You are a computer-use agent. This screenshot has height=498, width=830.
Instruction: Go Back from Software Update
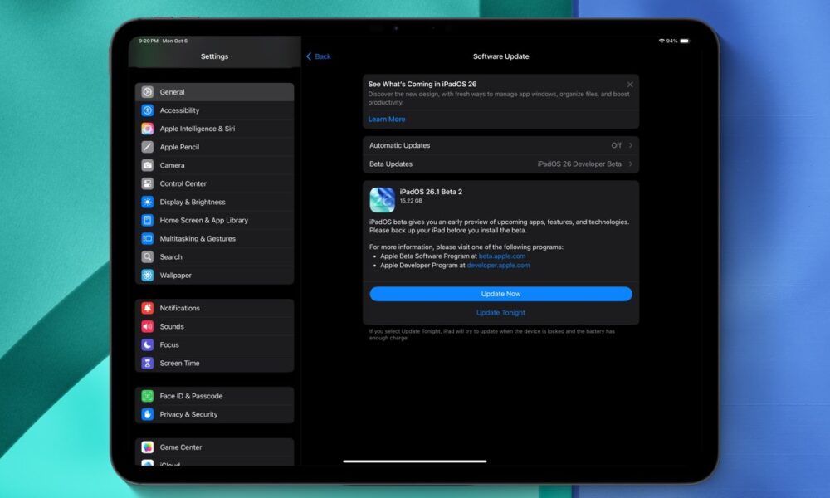point(319,56)
